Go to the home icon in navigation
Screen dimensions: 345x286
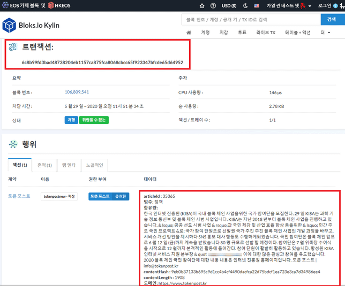(187, 33)
